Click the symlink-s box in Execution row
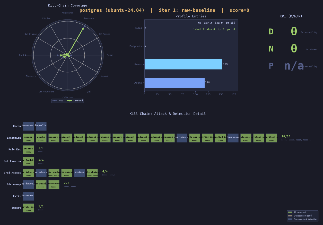Screen dimensions: 323x225 (x=259, y=138)
